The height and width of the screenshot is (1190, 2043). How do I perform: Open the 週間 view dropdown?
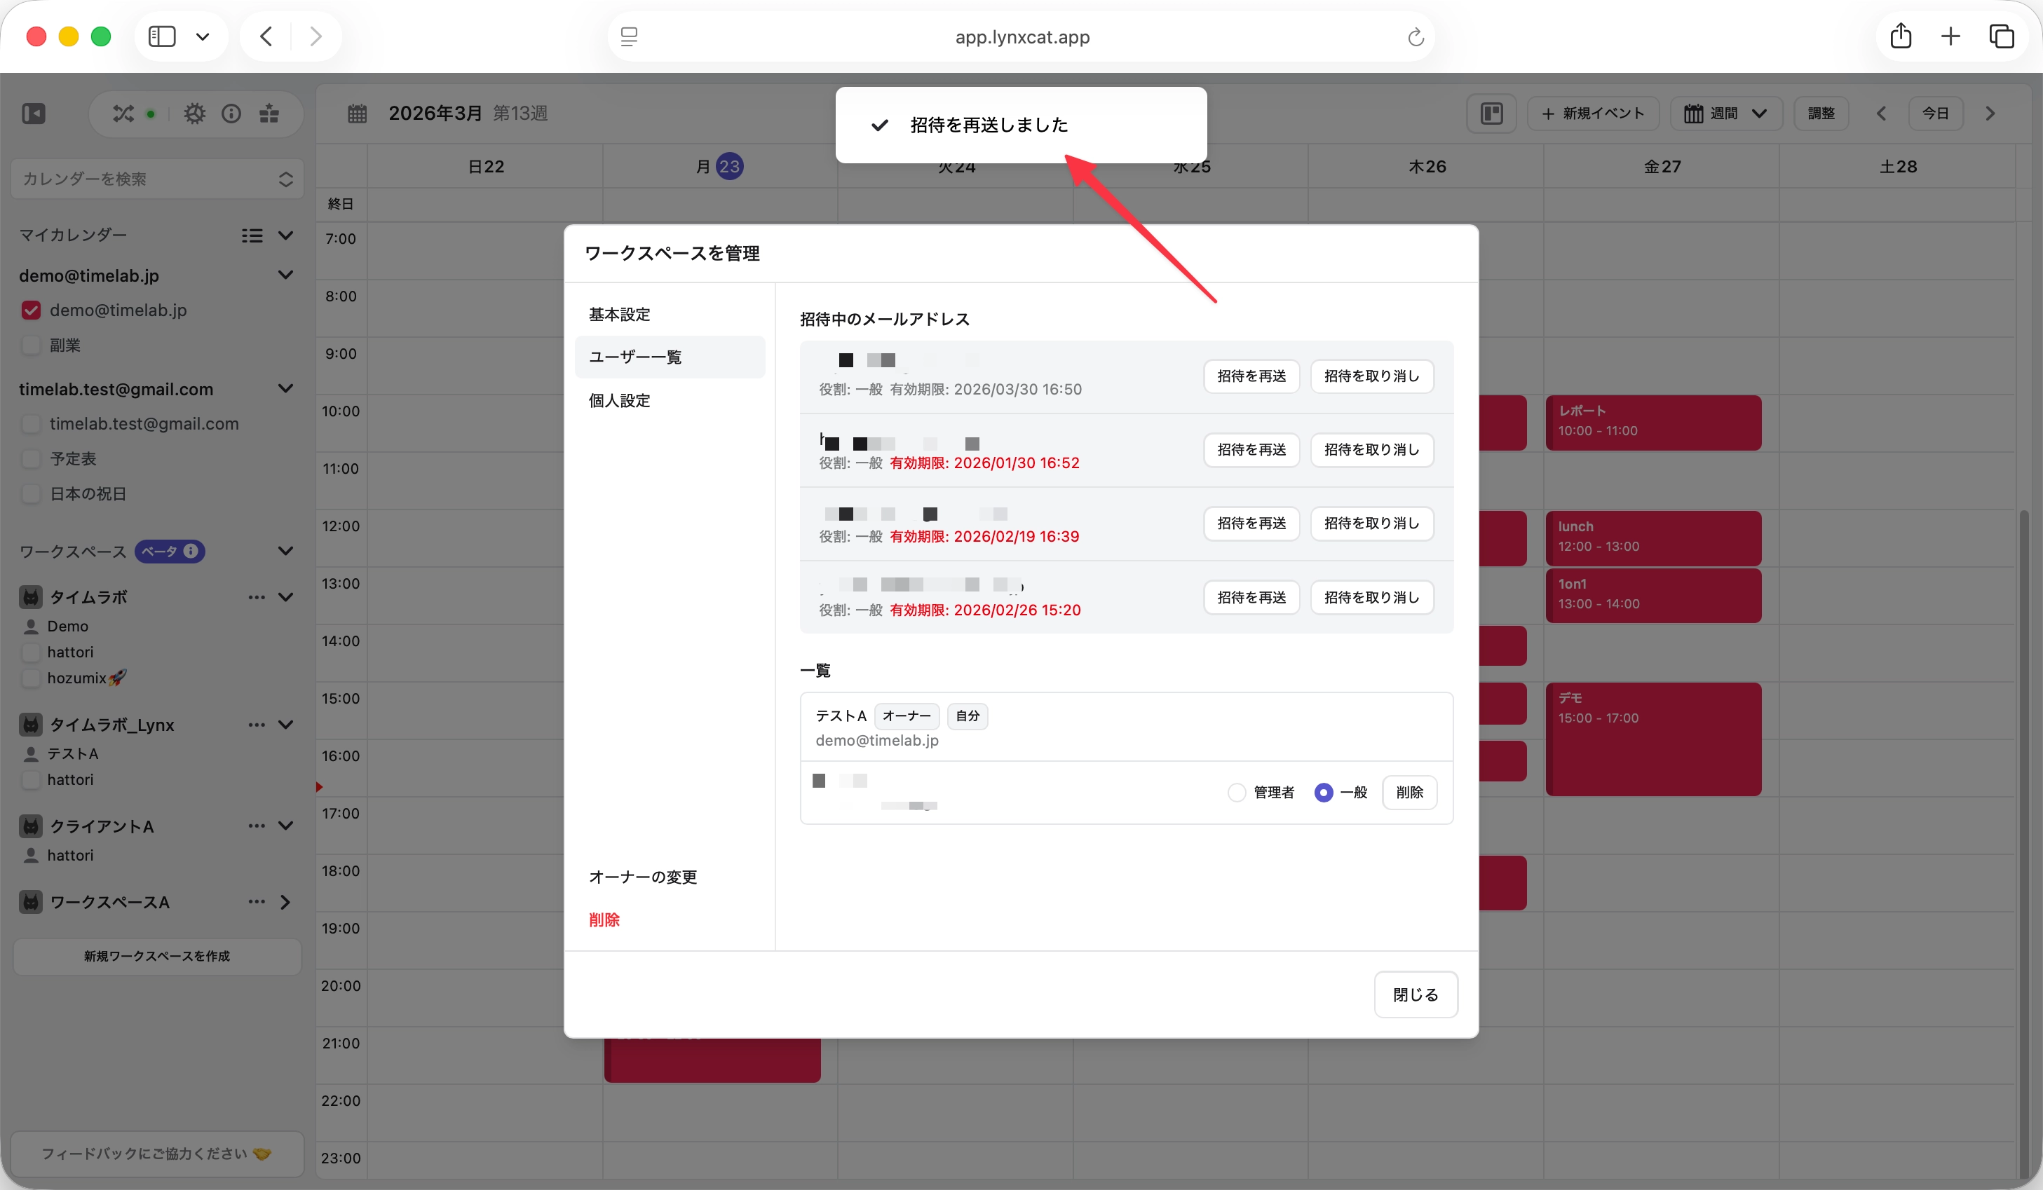coord(1725,114)
